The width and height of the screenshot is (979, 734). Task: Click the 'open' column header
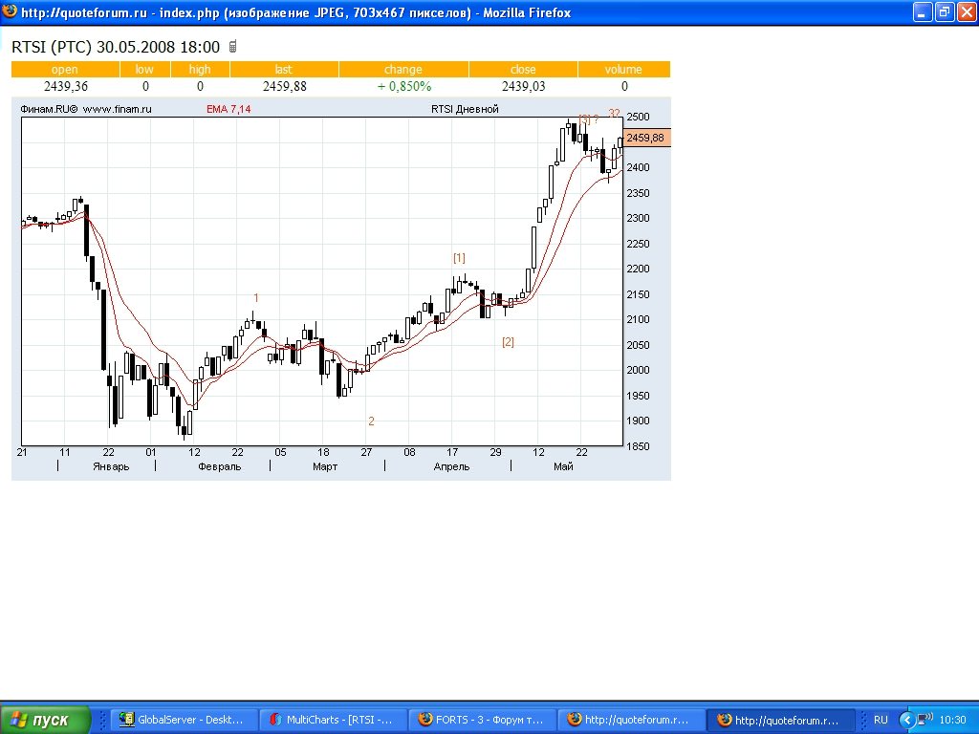[x=65, y=70]
